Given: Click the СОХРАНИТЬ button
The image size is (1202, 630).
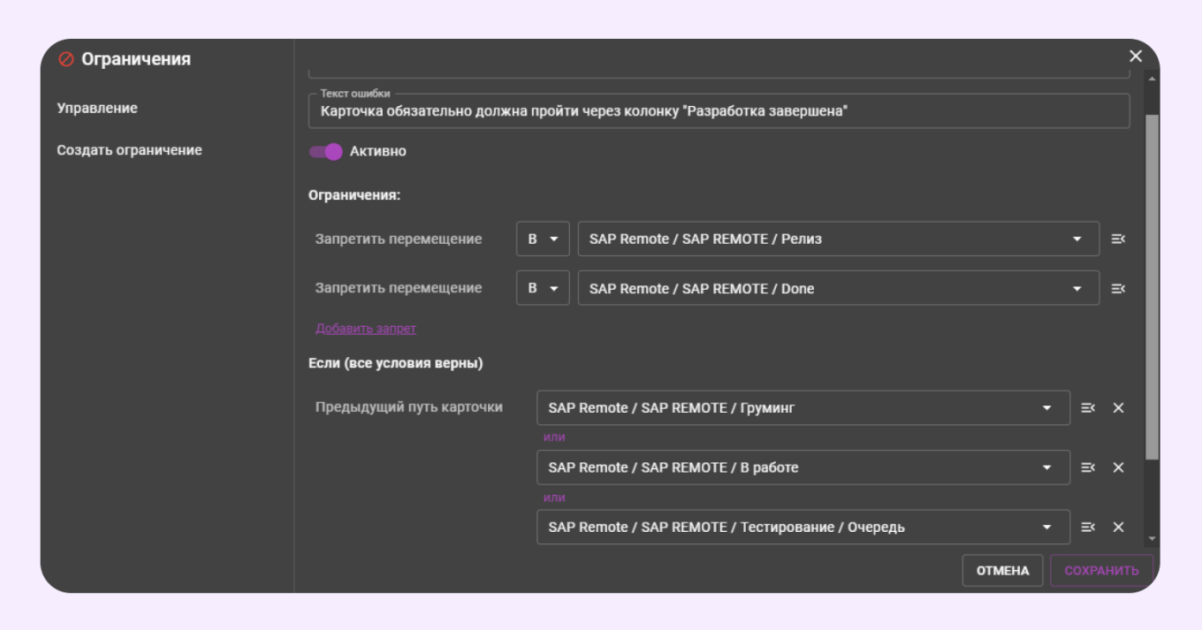Looking at the screenshot, I should tap(1101, 571).
